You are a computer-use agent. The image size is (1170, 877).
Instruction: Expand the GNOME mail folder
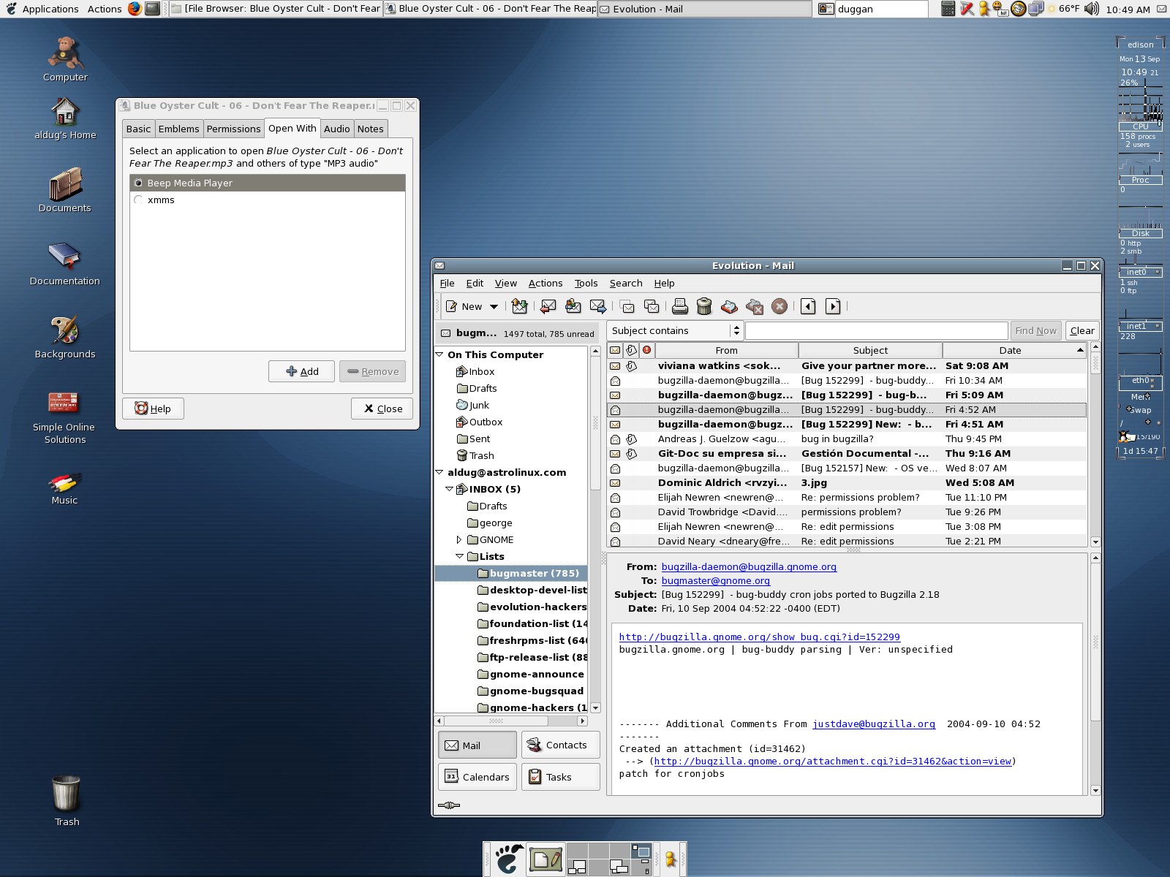459,539
